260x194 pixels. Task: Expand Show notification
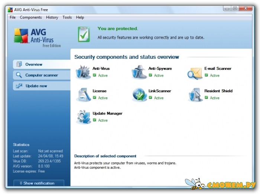tap(39, 183)
